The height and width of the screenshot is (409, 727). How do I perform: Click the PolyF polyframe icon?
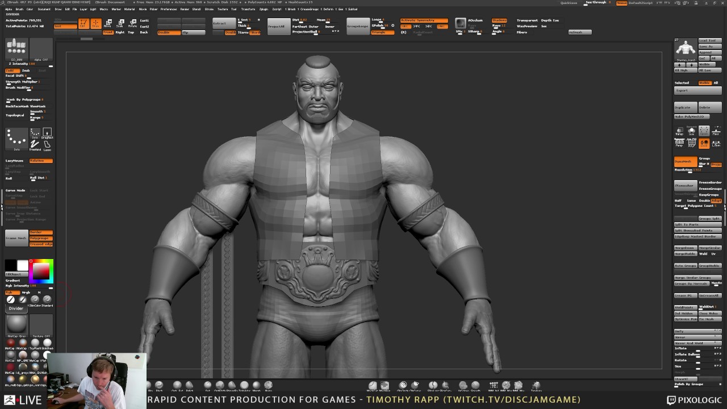(x=691, y=143)
